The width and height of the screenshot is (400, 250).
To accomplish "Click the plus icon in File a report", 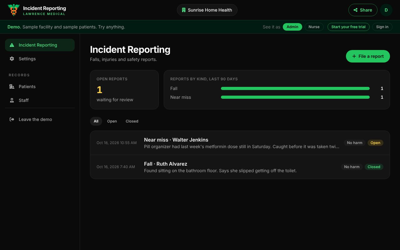I will 354,56.
